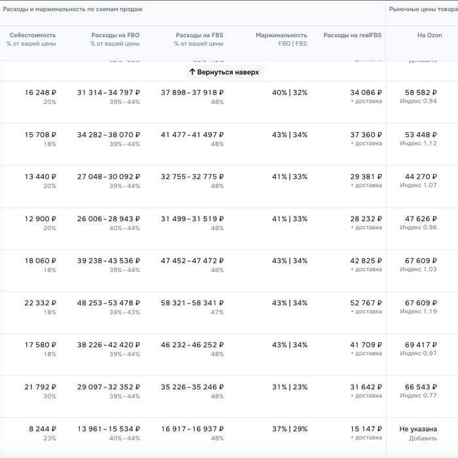
Task: Click 'Расходы и маржинальность по схемам продаж' header
Action: (x=73, y=9)
